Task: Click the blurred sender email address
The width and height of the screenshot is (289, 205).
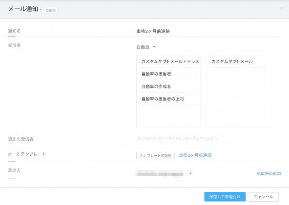Action: pyautogui.click(x=160, y=174)
